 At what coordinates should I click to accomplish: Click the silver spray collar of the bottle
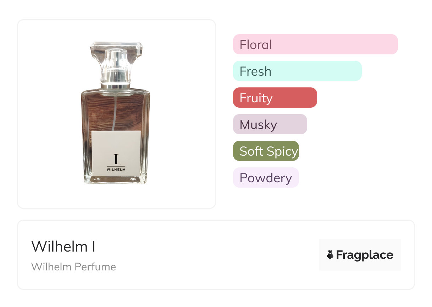click(x=116, y=85)
